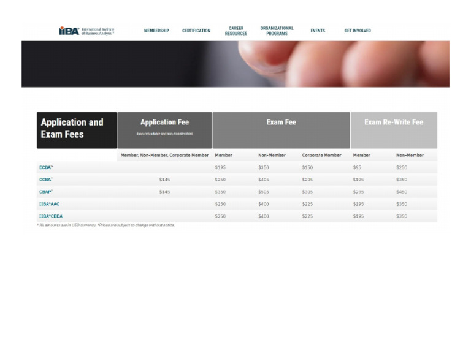
Task: Open the IIBA-CBDA certification link
Action: tap(51, 216)
